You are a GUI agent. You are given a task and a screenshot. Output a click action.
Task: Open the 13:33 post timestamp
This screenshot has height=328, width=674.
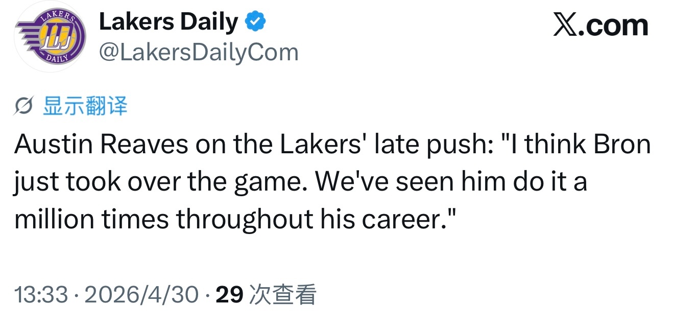(x=41, y=295)
